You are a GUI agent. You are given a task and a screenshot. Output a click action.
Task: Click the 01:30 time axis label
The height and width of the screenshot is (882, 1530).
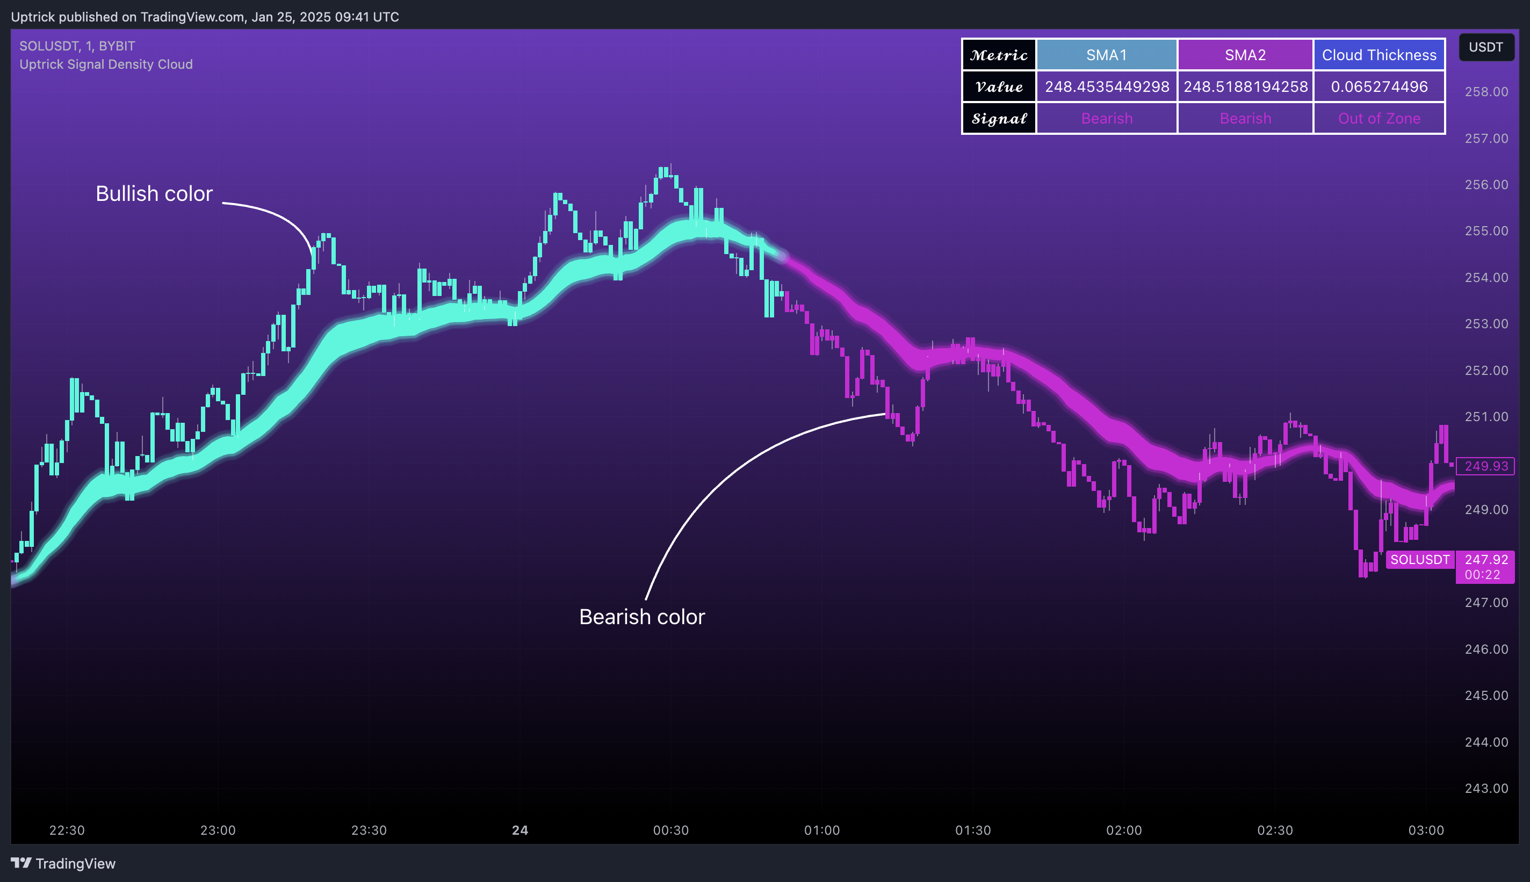pos(973,830)
